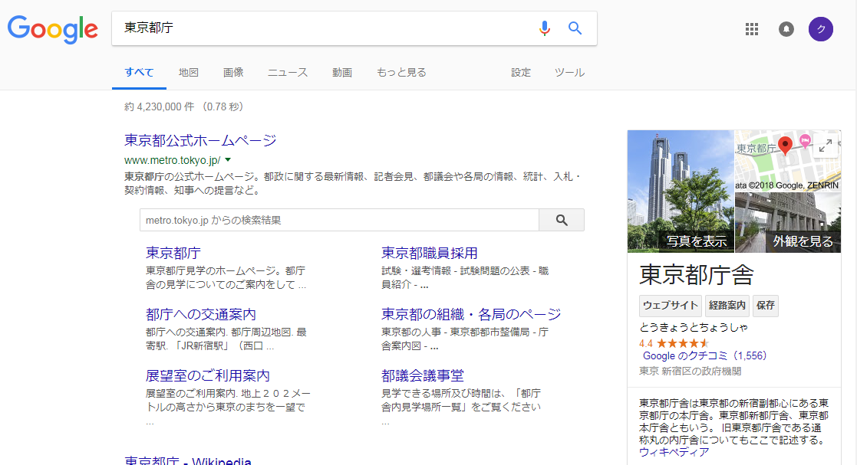Image resolution: width=857 pixels, height=465 pixels.
Task: Click the 保存 button
Action: 765,306
